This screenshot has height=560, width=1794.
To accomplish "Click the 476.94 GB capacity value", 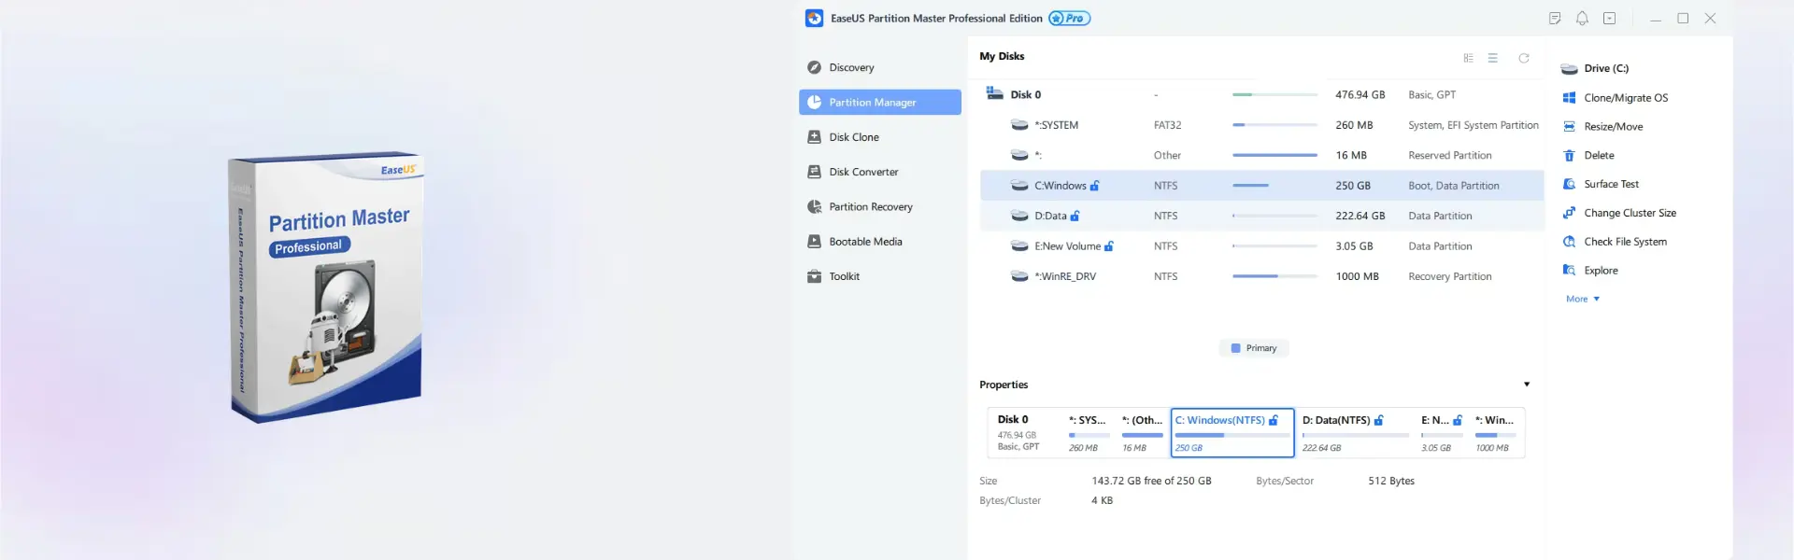I will 1360,94.
